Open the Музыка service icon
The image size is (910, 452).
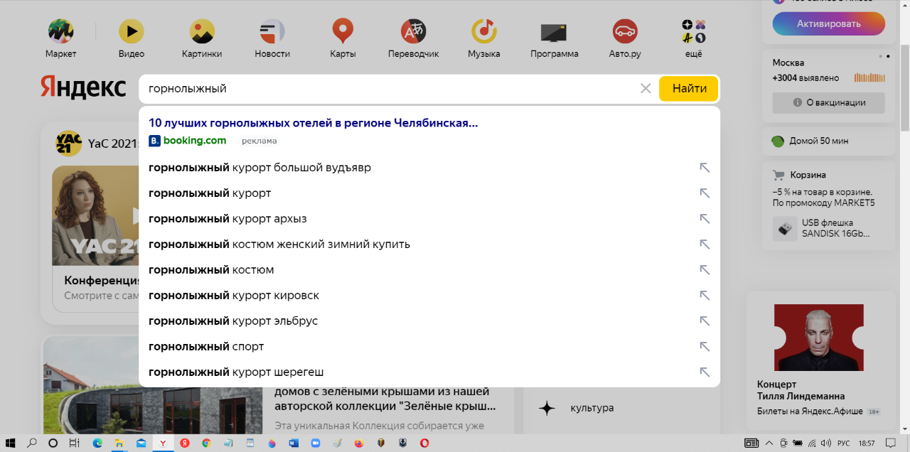pyautogui.click(x=484, y=32)
